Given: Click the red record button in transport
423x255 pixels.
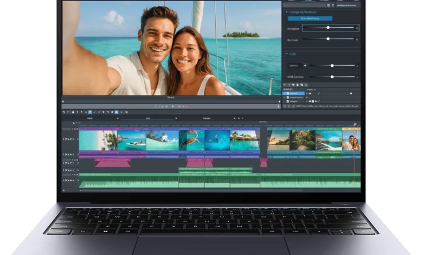Looking at the screenshot, I should 185,106.
